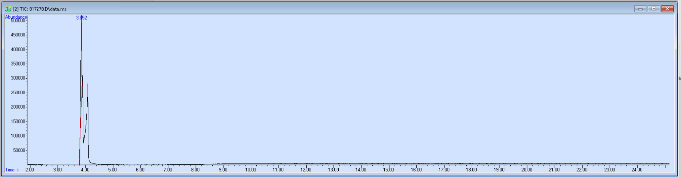Click the TIC window icon in title bar

(8, 9)
